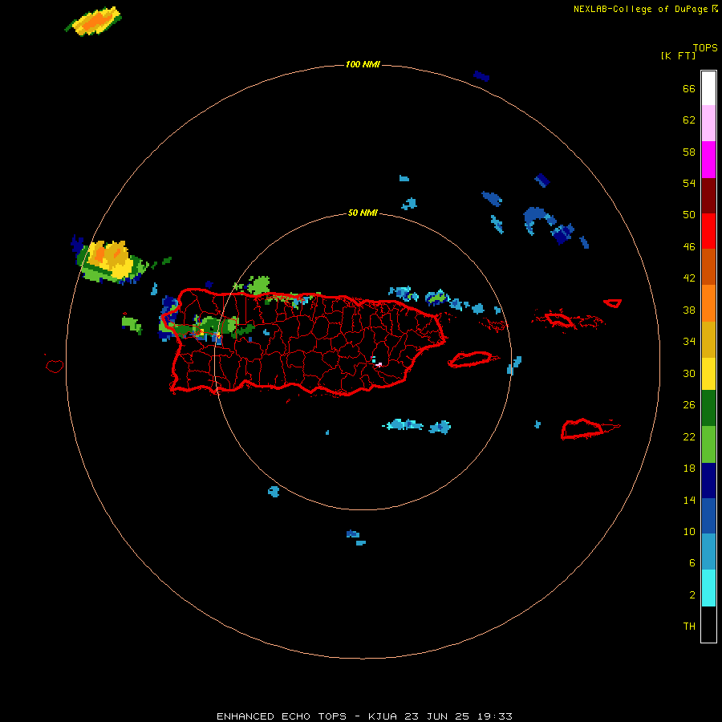Image resolution: width=722 pixels, height=722 pixels.
Task: Click the yellow legend color block
Action: 708,373
